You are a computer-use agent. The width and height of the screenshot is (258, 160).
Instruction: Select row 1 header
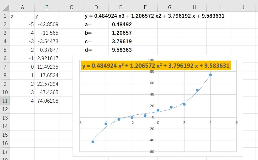5,16
